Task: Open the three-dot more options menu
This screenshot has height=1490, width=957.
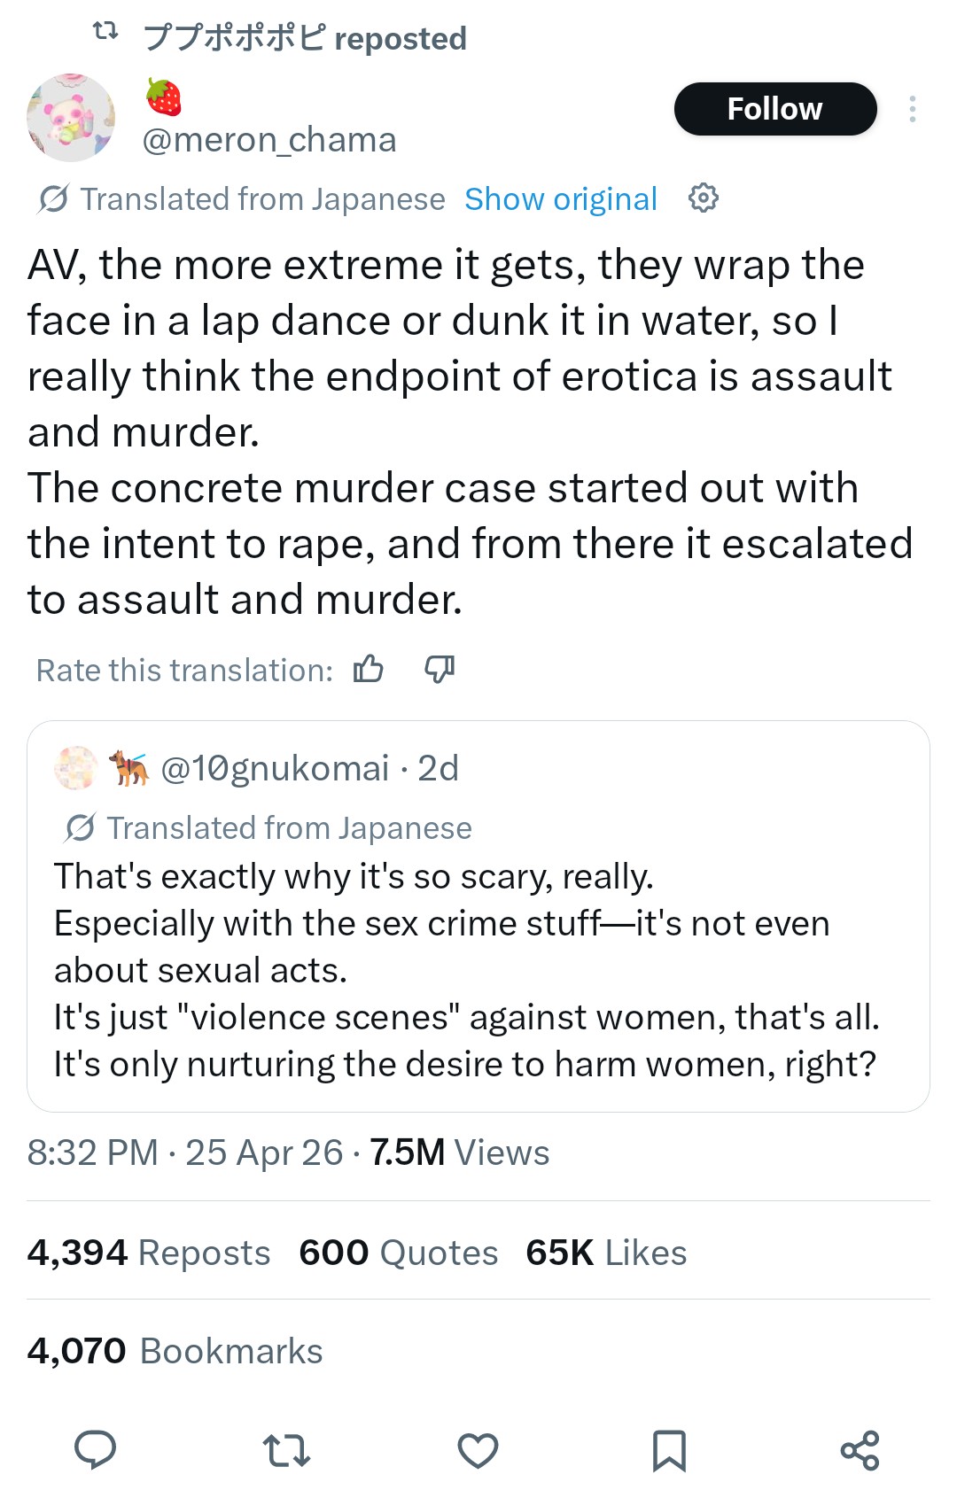Action: tap(912, 109)
